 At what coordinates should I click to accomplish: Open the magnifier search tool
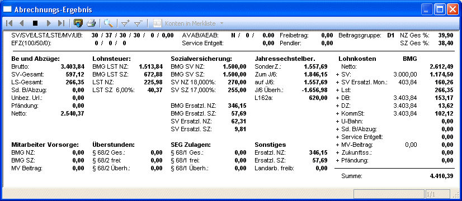109,23
